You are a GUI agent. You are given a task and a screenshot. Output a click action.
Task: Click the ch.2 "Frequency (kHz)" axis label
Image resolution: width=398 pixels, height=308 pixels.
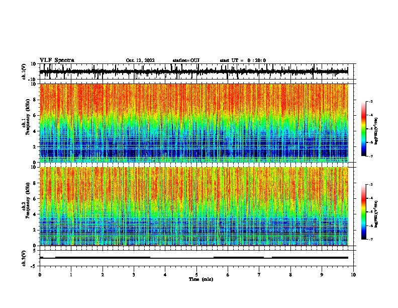[x=28, y=200]
